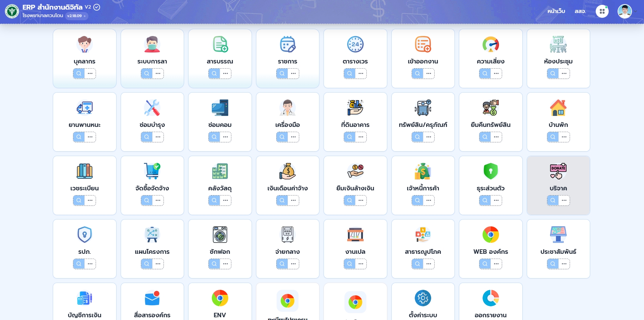Open the more options under เวชระเบียน
The height and width of the screenshot is (320, 644).
[90, 200]
